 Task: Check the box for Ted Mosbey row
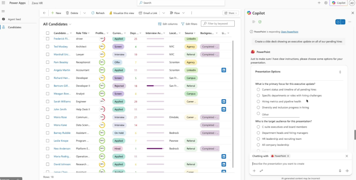click(x=48, y=47)
